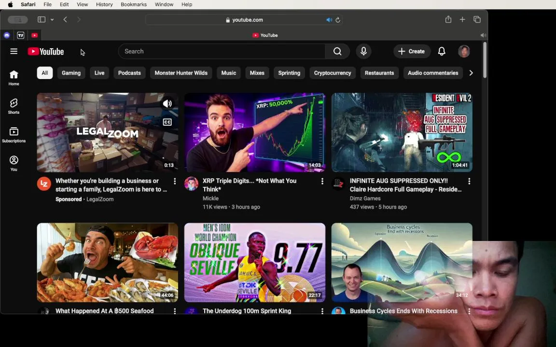Click the YouTube search field
The width and height of the screenshot is (556, 347).
pyautogui.click(x=222, y=52)
